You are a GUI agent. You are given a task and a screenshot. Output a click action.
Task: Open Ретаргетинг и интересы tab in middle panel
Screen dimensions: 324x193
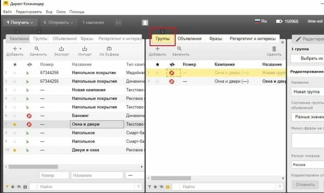253,39
